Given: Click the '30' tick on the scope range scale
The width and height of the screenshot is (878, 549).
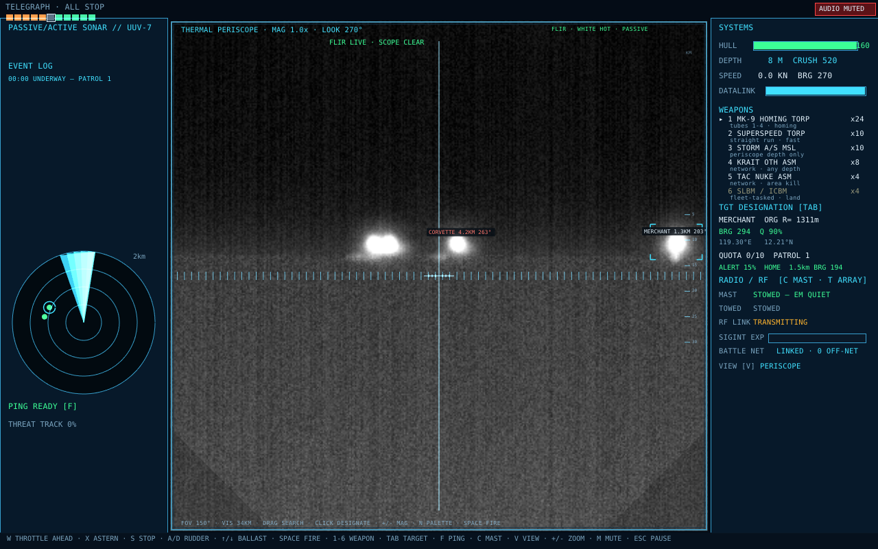Looking at the screenshot, I should 690,342.
